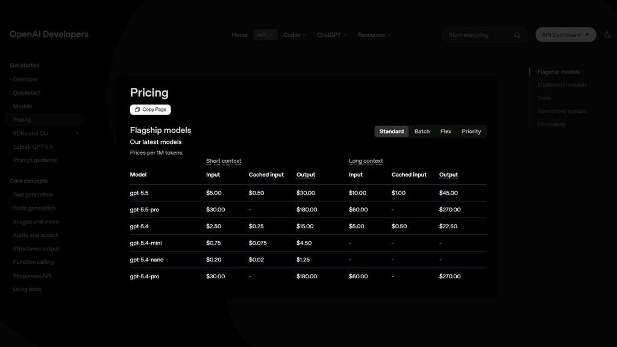Viewport: 617px width, 347px height.
Task: Jump to Finetuning section
Action: click(x=551, y=124)
